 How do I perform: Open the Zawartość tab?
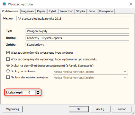pos(66,11)
